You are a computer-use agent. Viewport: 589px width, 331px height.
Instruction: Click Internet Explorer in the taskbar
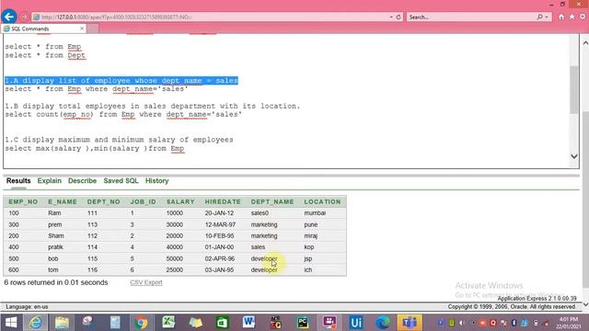[36, 323]
